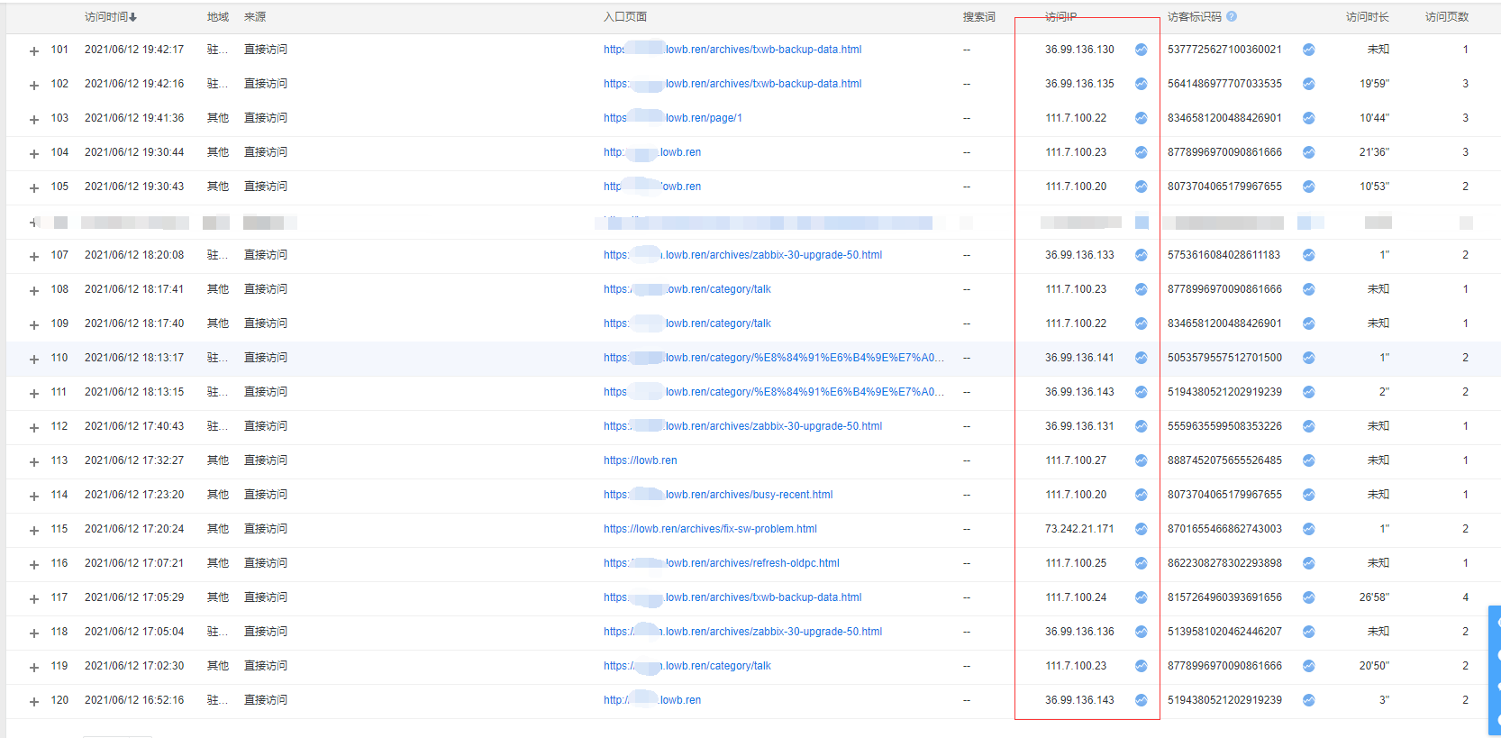Expand the details of row 117

(x=34, y=599)
